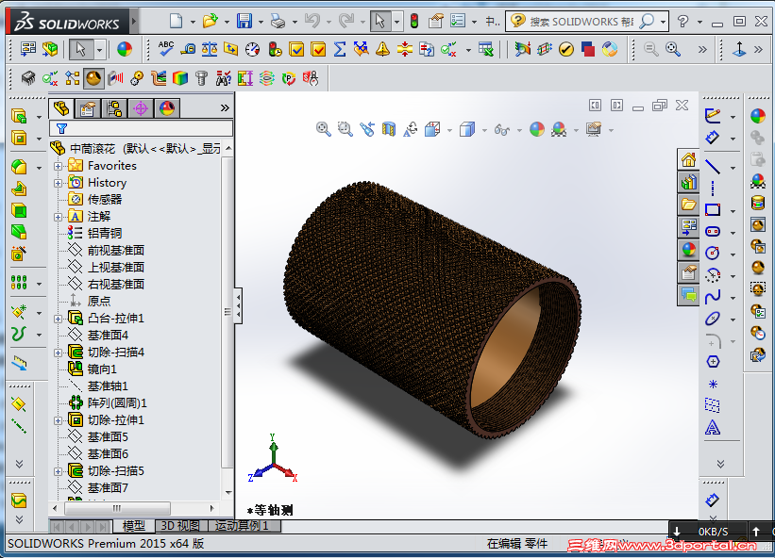Select the Slot sketch tool
The height and width of the screenshot is (558, 775).
713,231
